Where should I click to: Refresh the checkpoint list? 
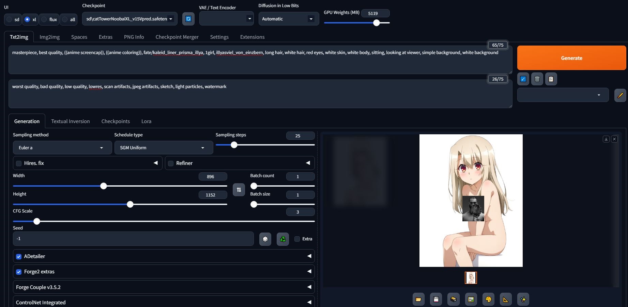[188, 19]
